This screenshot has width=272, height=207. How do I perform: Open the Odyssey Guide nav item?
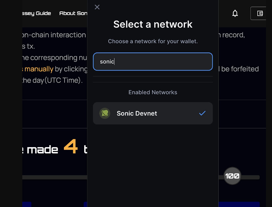click(37, 13)
